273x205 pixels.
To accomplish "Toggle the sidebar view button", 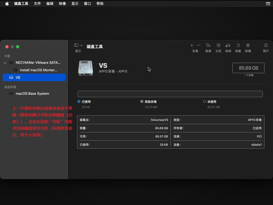I will tap(77, 45).
